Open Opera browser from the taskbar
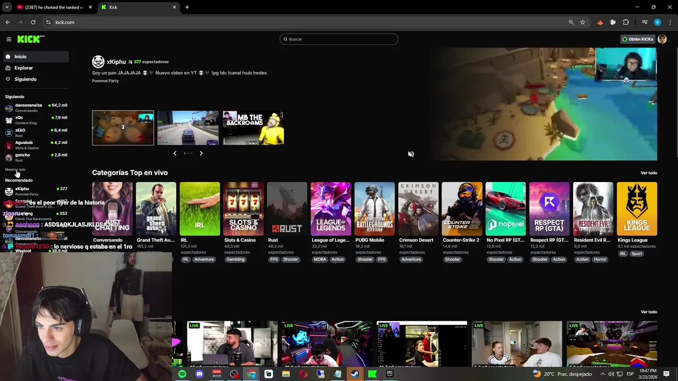The width and height of the screenshot is (678, 381). [303, 374]
